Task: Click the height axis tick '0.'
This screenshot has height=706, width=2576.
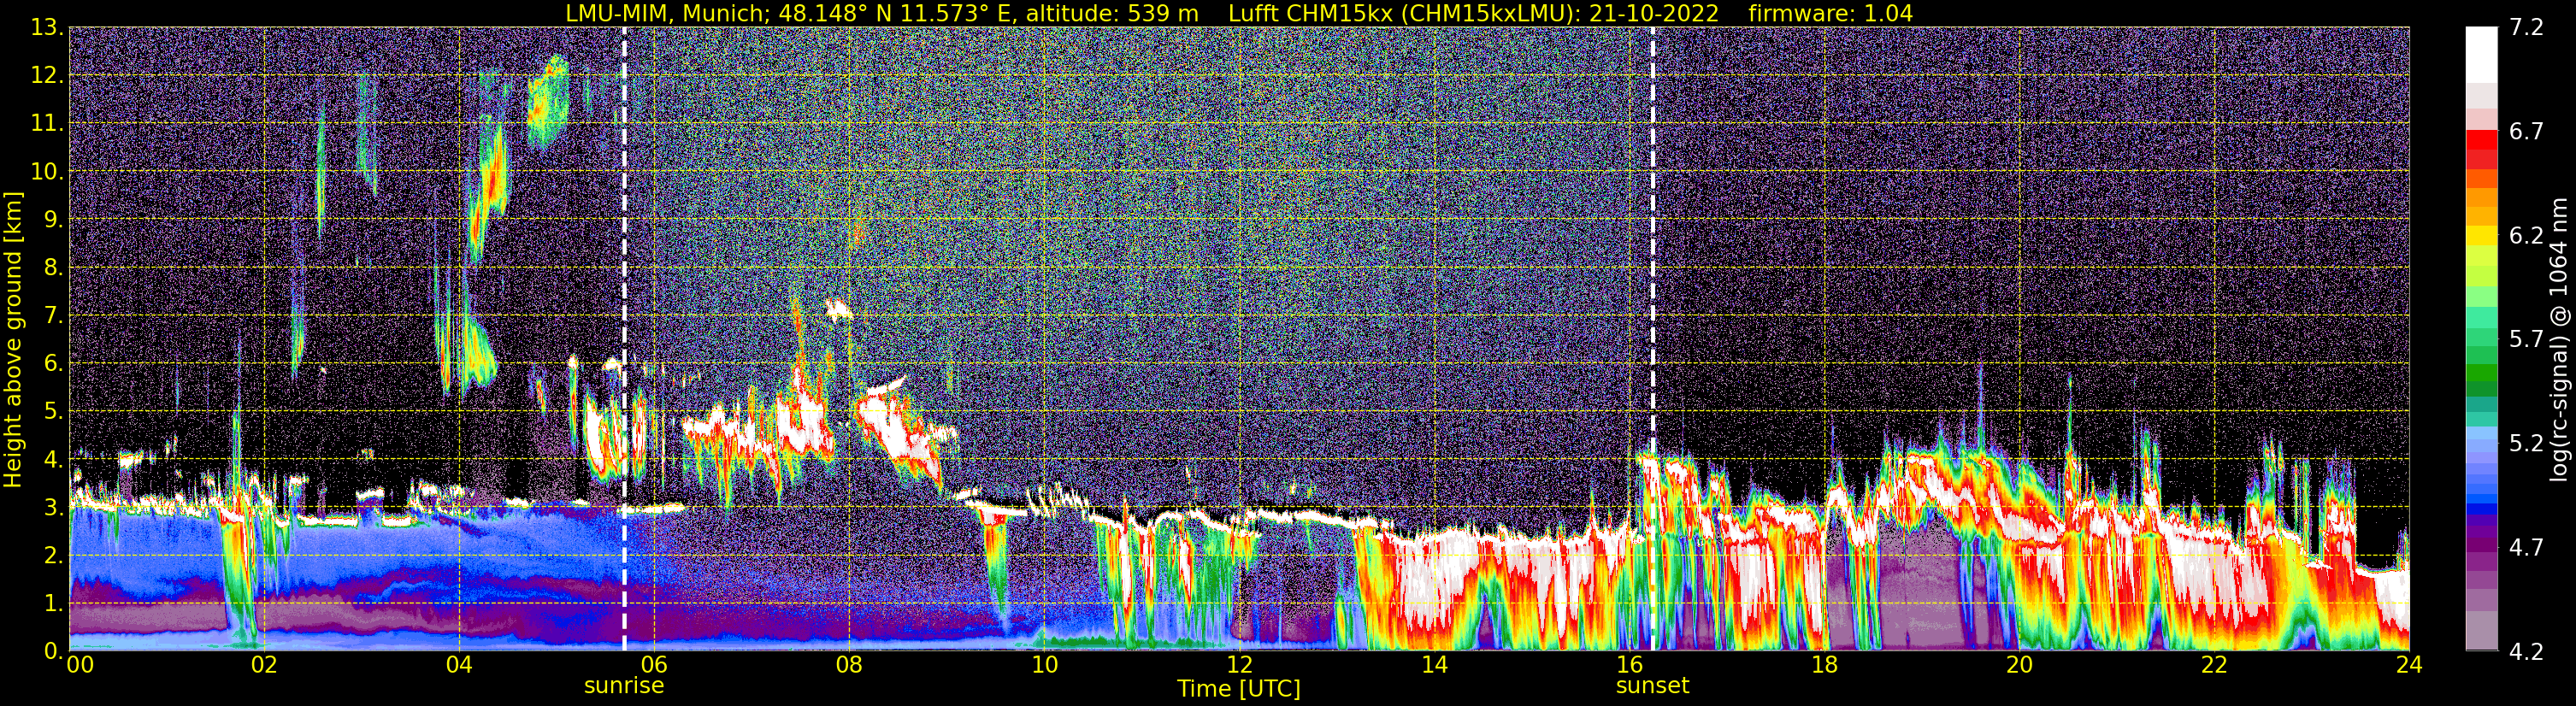Action: [52, 651]
